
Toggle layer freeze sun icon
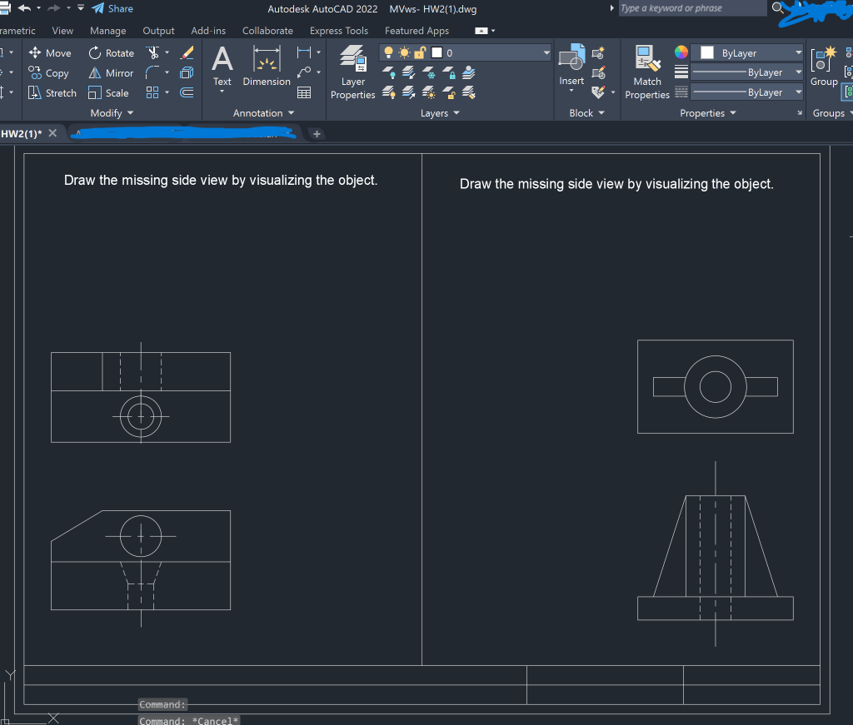[404, 53]
